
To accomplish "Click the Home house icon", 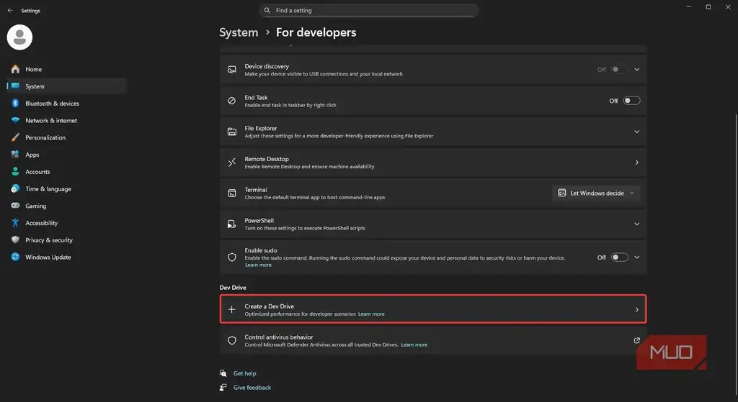I will pos(16,69).
